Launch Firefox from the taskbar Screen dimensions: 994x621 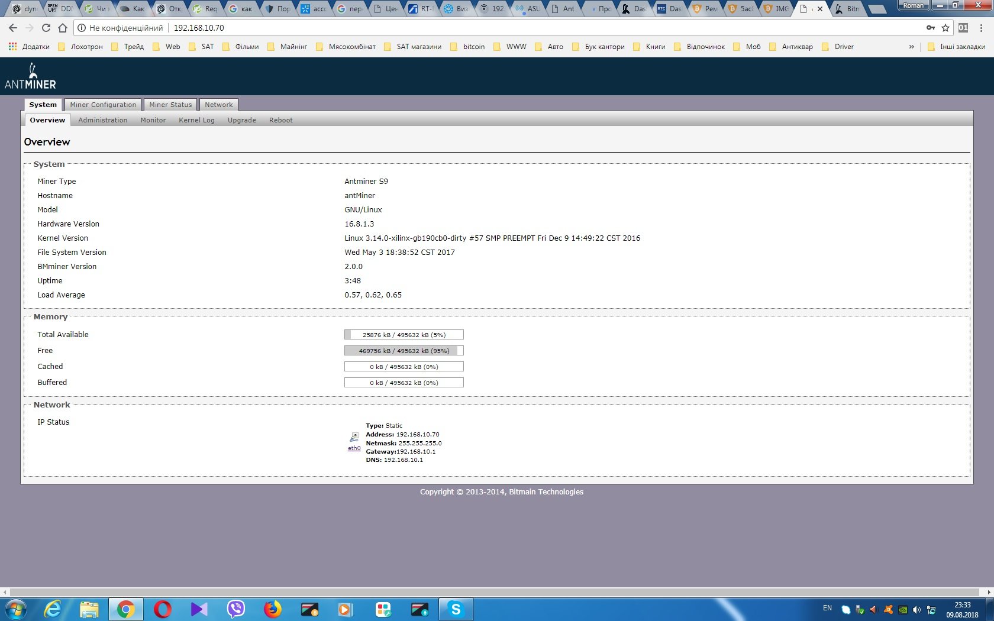tap(272, 609)
